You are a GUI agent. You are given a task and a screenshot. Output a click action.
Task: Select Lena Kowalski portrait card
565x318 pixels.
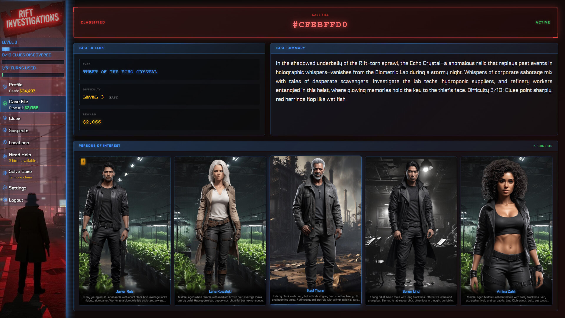(220, 224)
